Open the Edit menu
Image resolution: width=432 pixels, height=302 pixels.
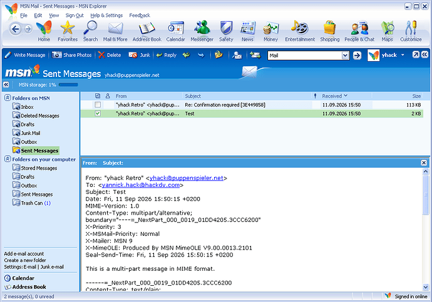(38, 16)
